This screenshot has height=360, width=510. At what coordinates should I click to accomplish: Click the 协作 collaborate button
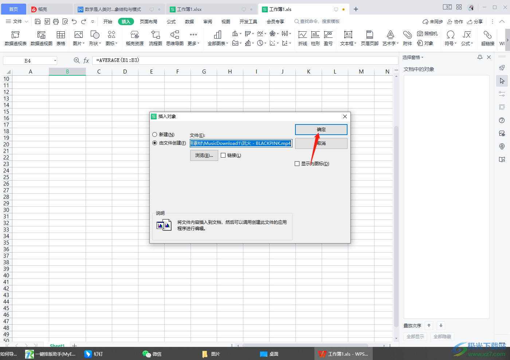click(455, 21)
